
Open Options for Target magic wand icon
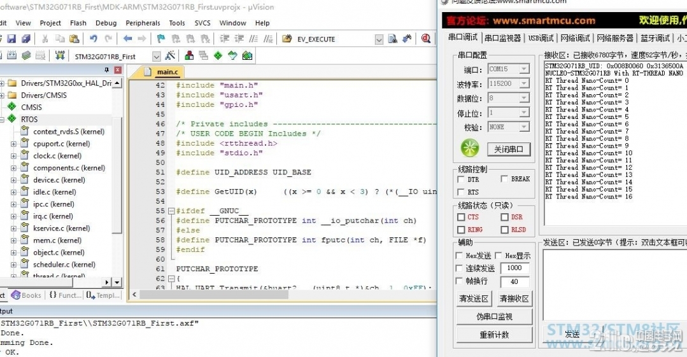click(170, 55)
